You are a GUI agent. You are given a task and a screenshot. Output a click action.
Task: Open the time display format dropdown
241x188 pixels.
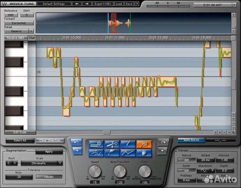pyautogui.click(x=234, y=5)
